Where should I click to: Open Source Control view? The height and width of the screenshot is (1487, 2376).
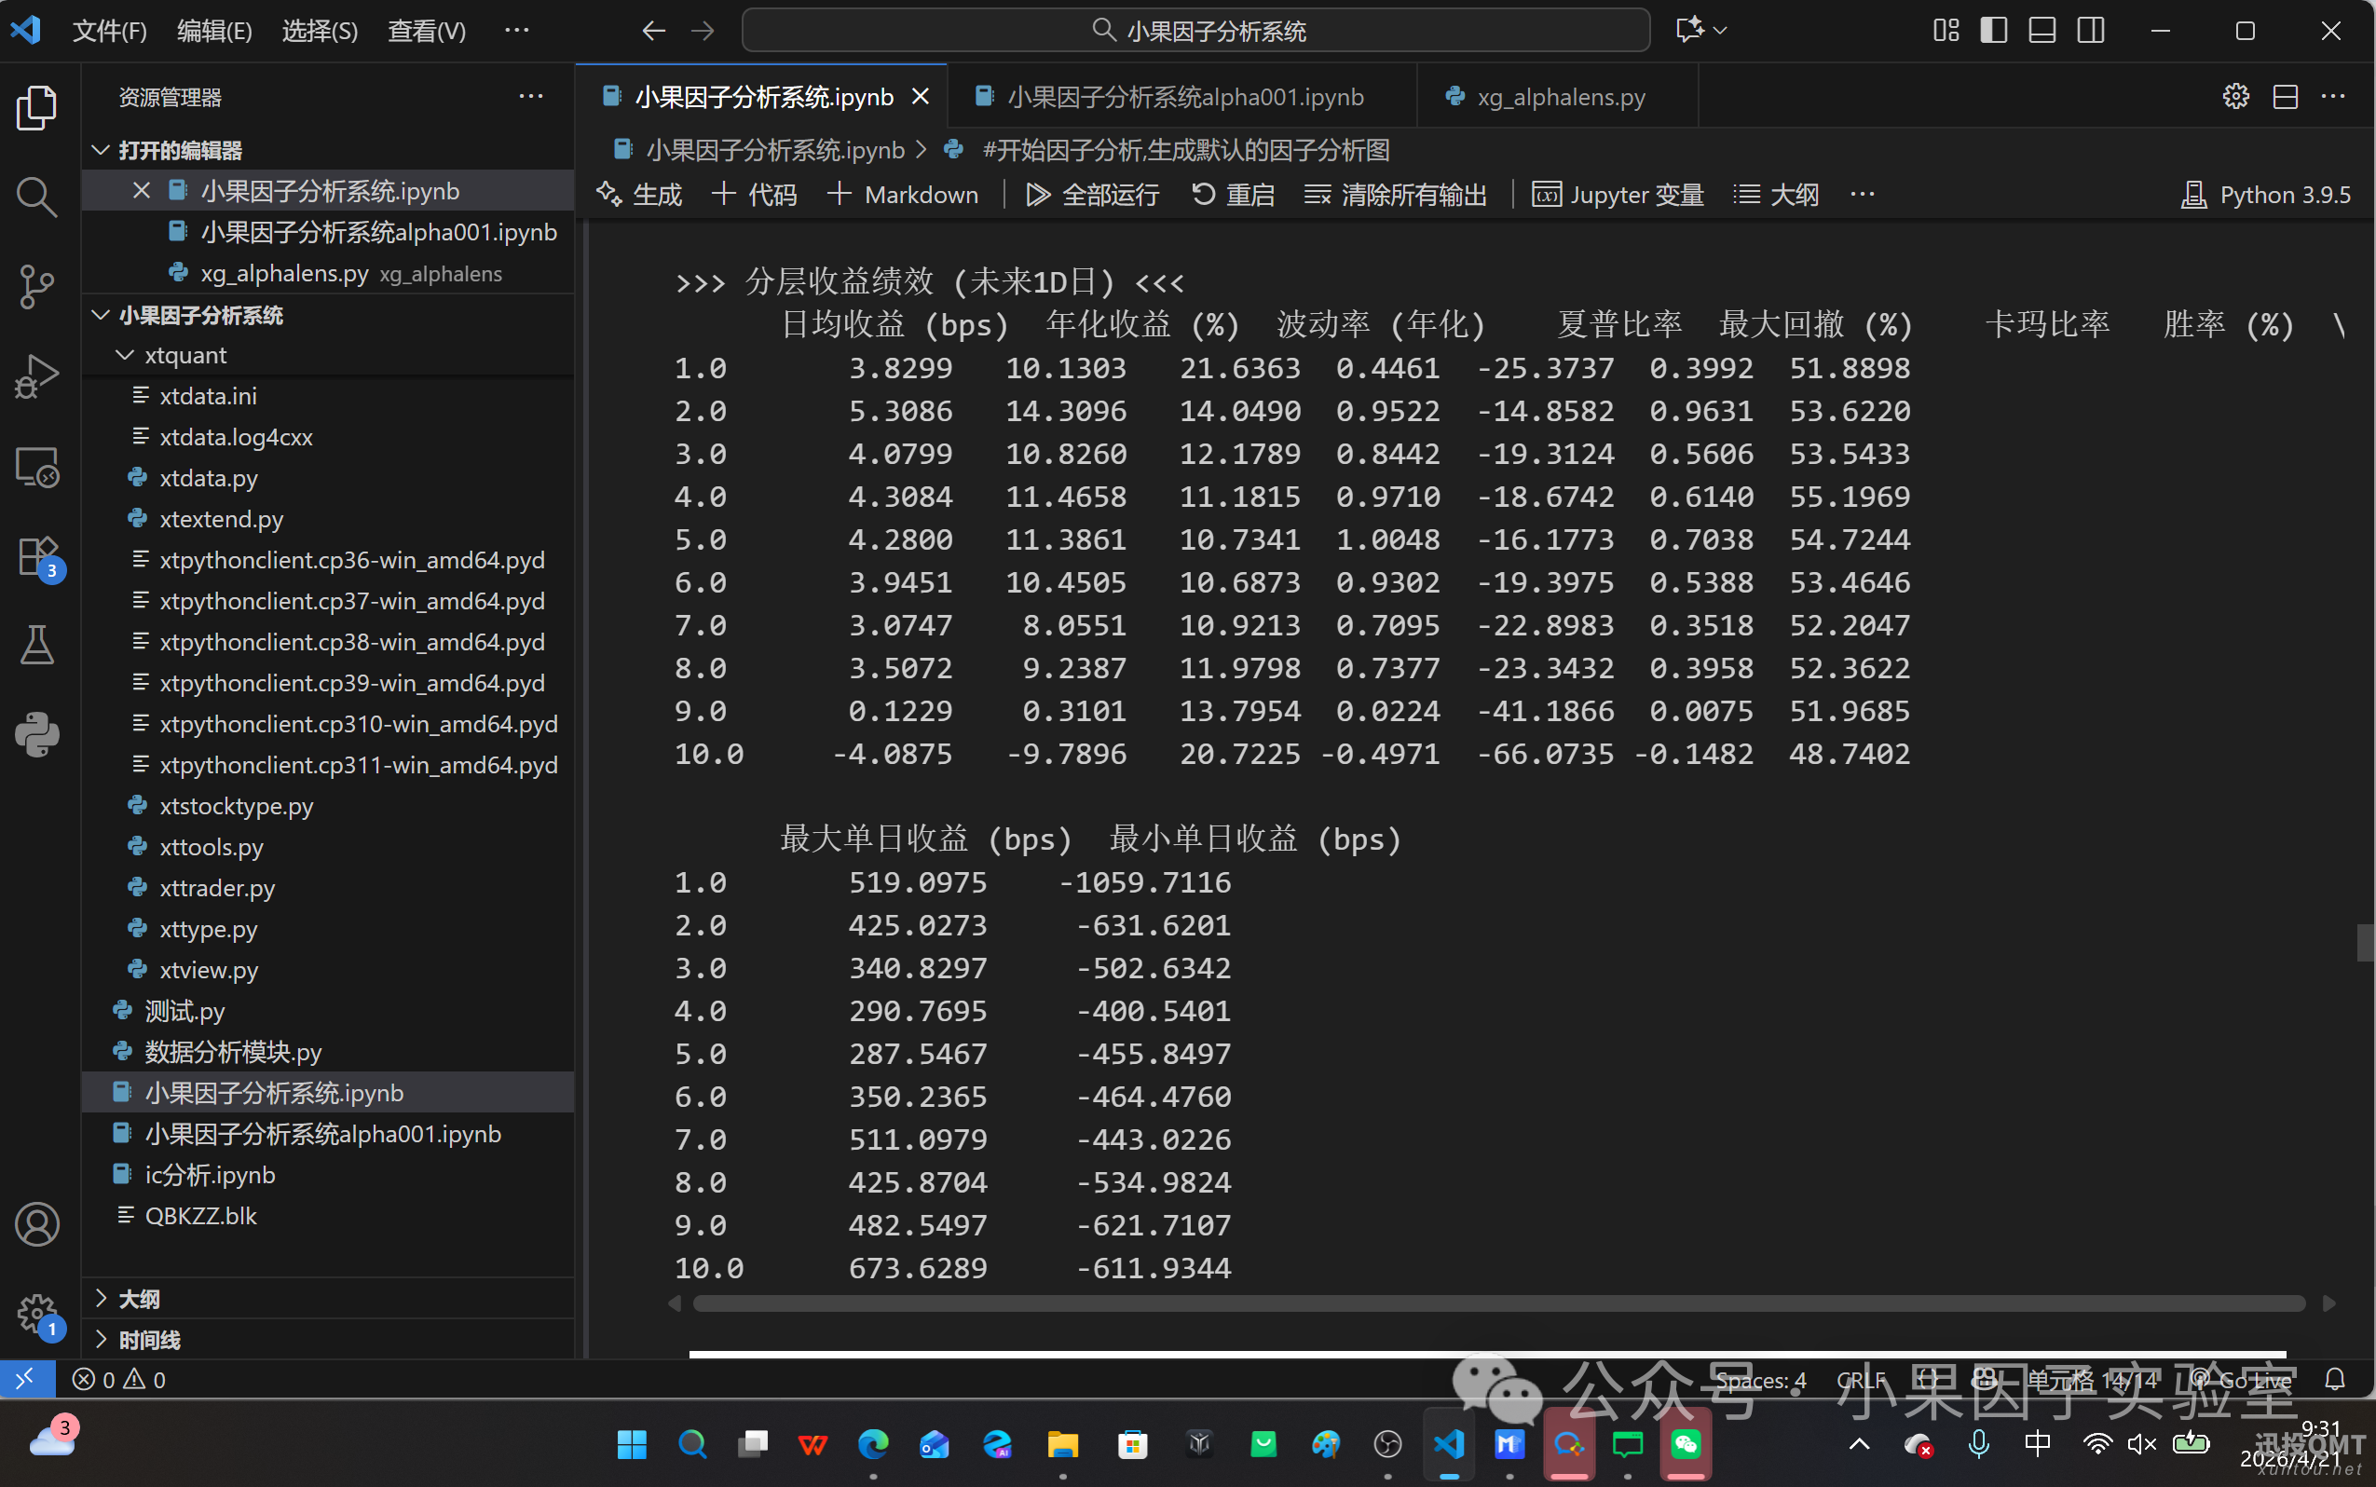(36, 286)
